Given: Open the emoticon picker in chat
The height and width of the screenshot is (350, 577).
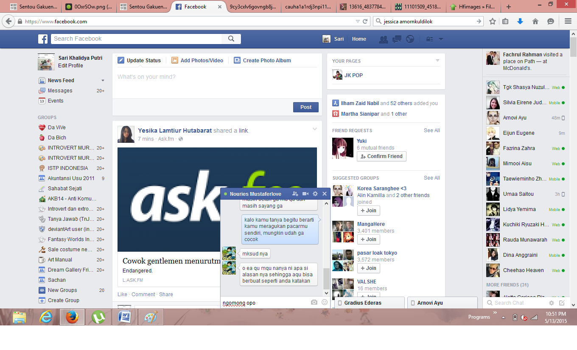Looking at the screenshot, I should click(325, 303).
